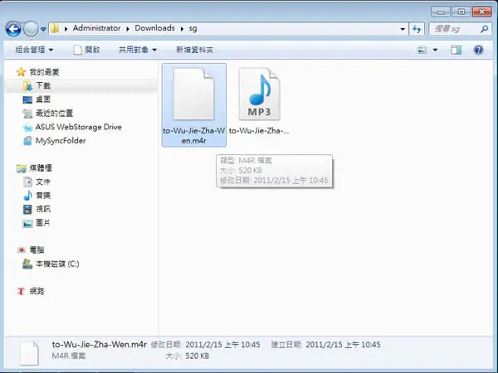The height and width of the screenshot is (373, 498).
Task: Expand the view options dropdown arrow
Action: [435, 50]
